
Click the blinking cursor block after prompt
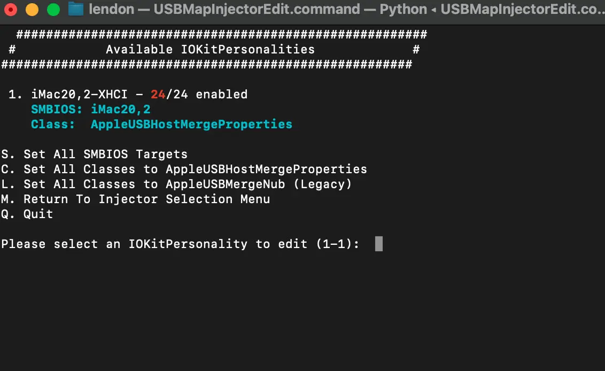point(378,244)
